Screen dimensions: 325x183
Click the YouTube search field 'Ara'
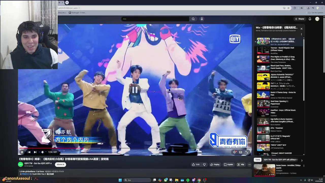click(x=155, y=19)
